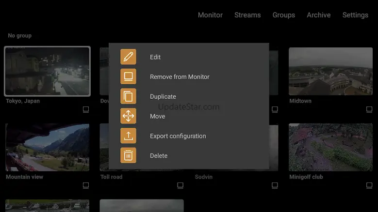Screen dimensions: 378x212
Task: Click the Sodvin label
Action: click(x=204, y=177)
